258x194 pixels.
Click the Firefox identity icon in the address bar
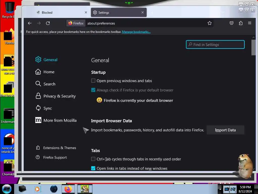pyautogui.click(x=76, y=23)
